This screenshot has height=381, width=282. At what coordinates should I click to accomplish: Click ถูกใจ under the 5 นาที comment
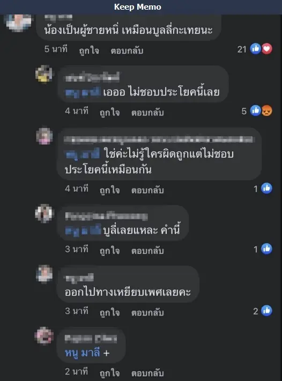coord(89,50)
